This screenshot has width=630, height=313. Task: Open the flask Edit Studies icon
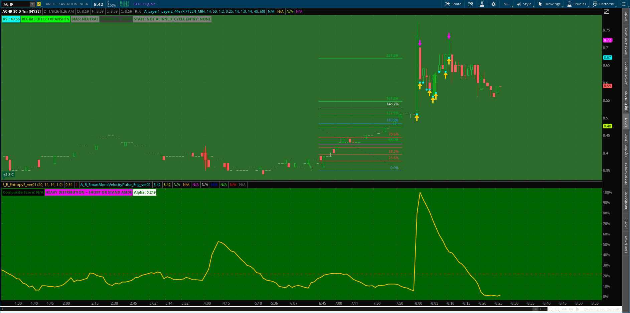pos(482,4)
